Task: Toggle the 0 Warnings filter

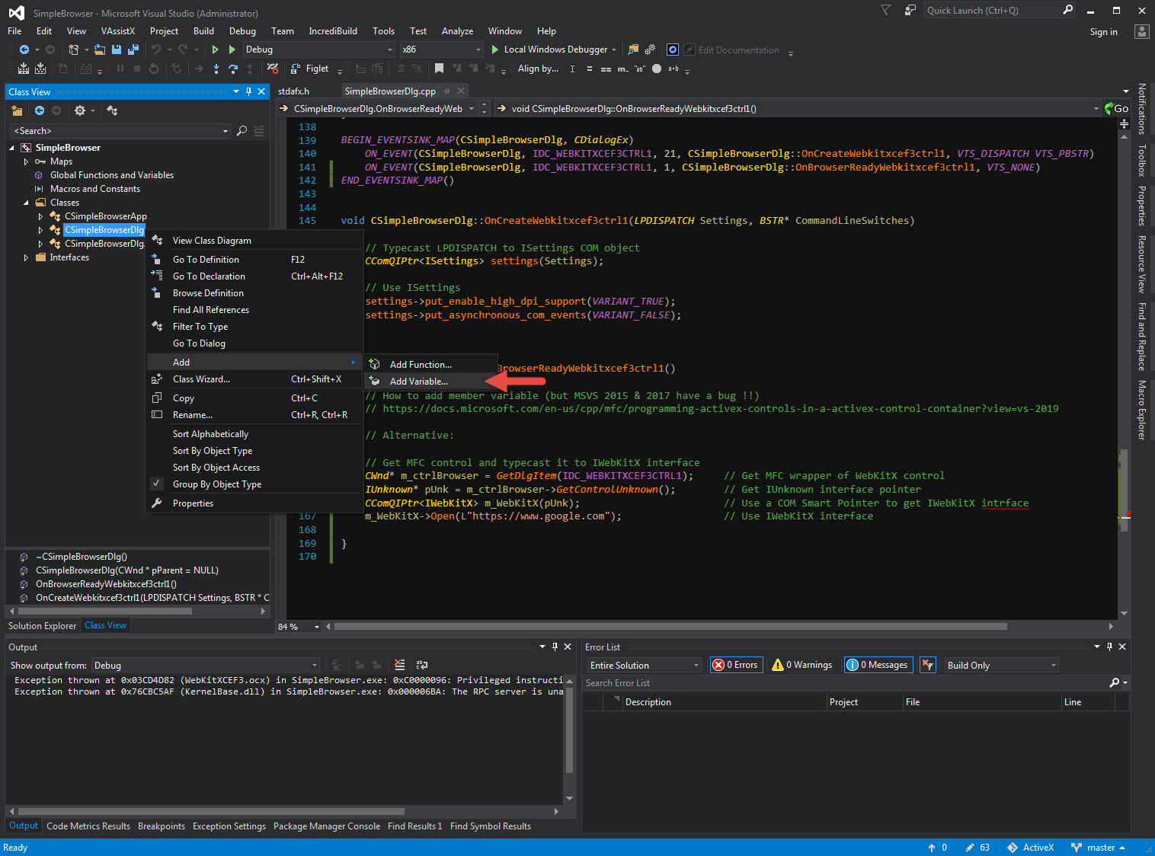Action: (802, 665)
